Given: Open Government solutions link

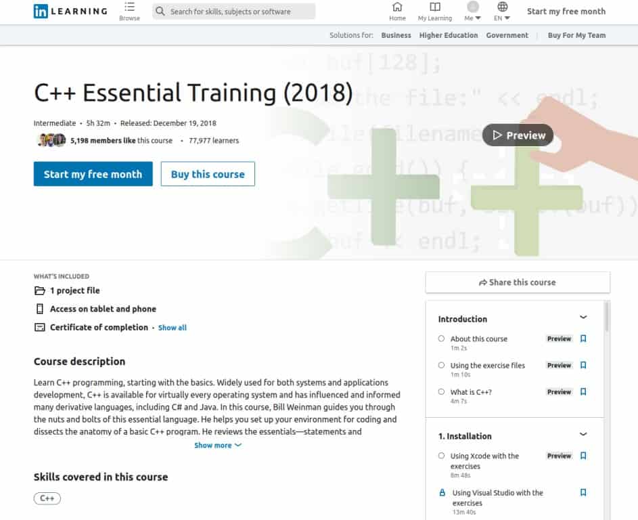Looking at the screenshot, I should (507, 35).
